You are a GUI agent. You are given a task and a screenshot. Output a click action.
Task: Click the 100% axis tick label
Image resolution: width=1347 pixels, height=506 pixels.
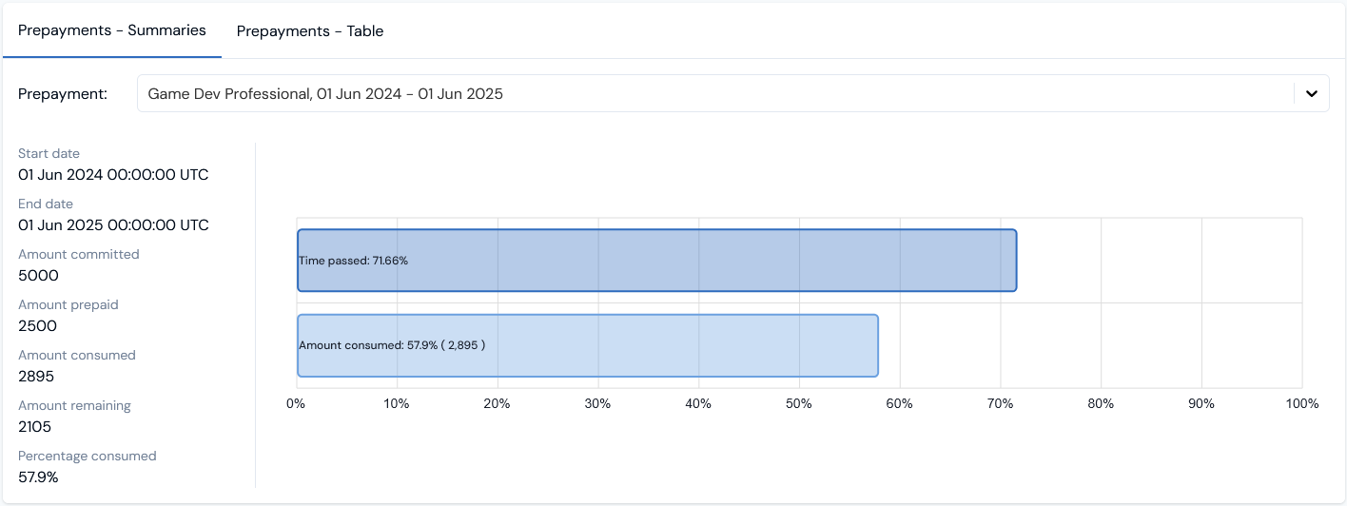1302,403
